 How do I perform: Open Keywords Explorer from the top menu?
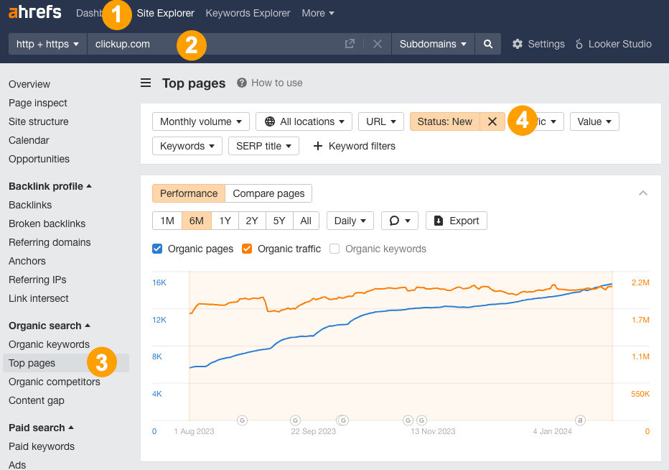coord(248,13)
